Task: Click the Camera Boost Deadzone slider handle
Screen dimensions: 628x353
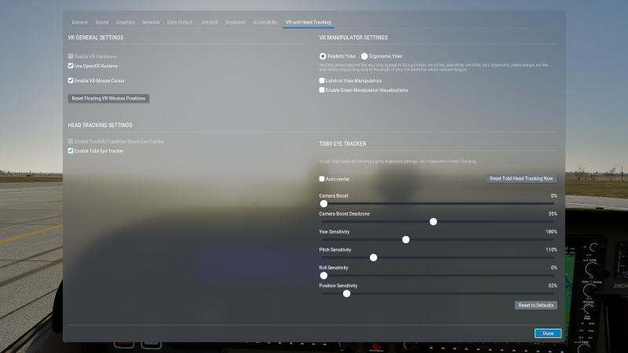Action: point(433,221)
